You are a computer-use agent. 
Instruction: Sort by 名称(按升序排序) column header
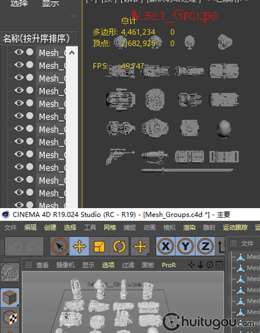point(40,39)
